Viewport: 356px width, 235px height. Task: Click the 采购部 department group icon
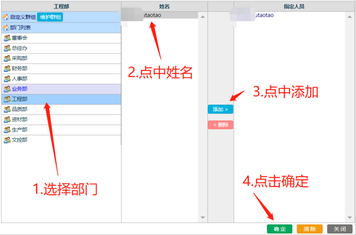(x=7, y=59)
